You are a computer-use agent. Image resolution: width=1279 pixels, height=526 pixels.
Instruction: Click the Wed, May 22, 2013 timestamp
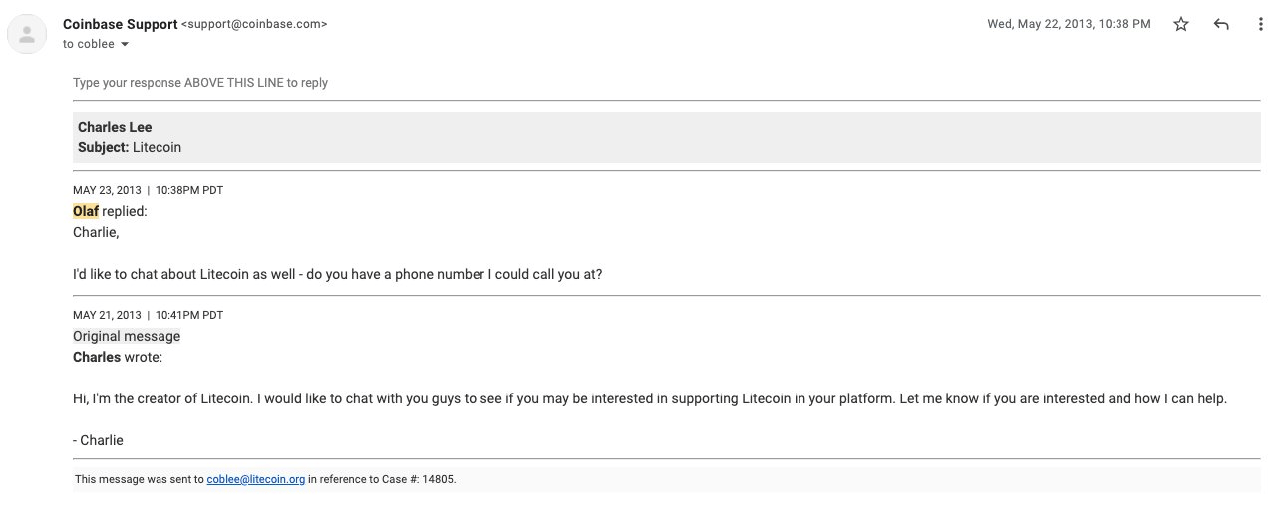pyautogui.click(x=1069, y=24)
